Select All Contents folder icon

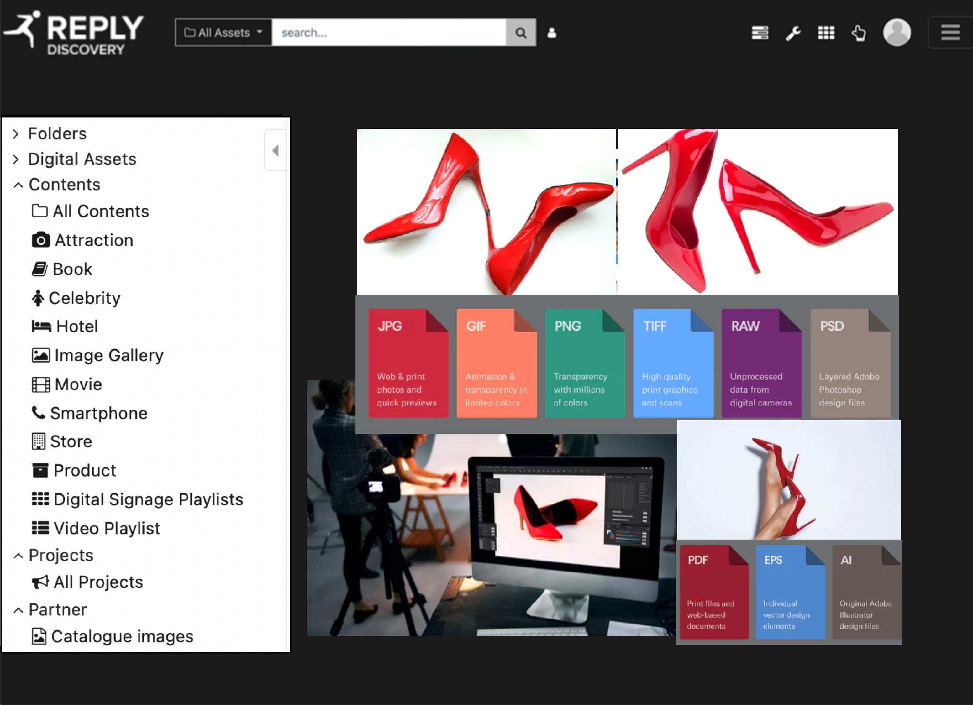tap(39, 211)
